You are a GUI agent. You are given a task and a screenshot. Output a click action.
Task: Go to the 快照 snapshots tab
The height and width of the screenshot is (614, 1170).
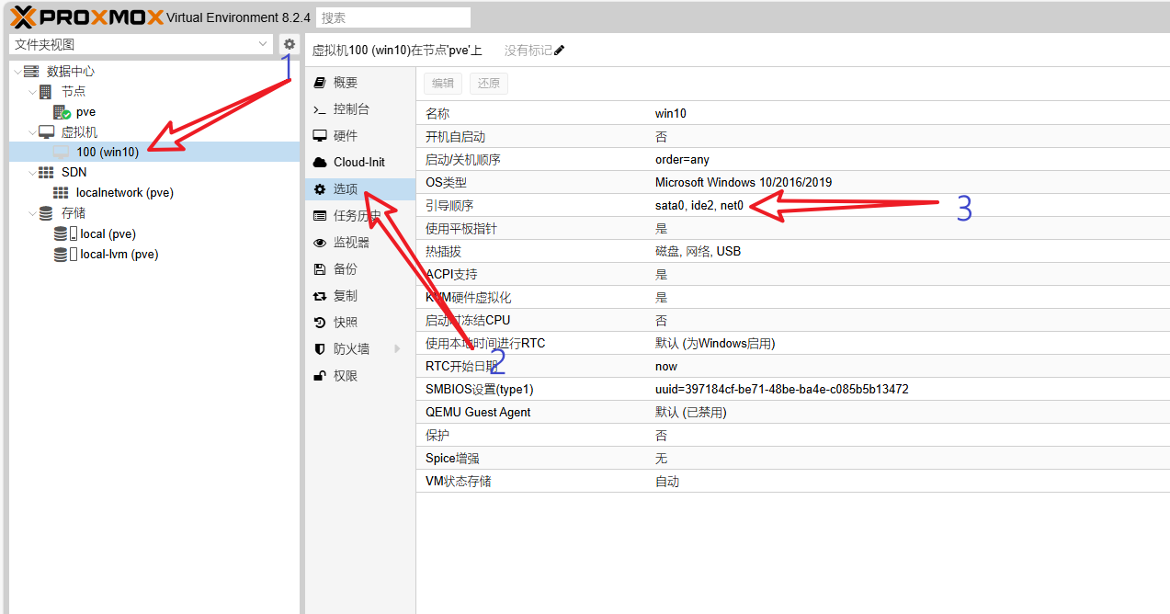pos(345,323)
